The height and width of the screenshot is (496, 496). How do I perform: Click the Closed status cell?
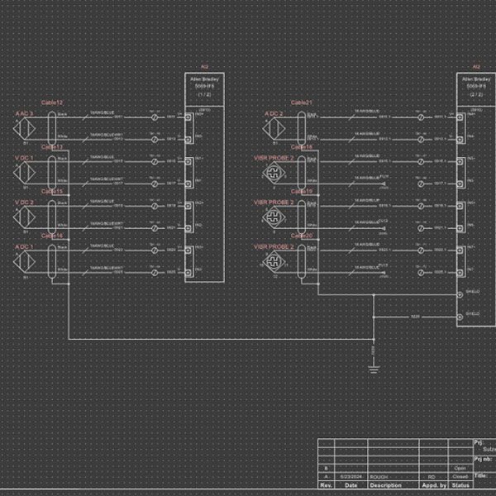point(460,477)
